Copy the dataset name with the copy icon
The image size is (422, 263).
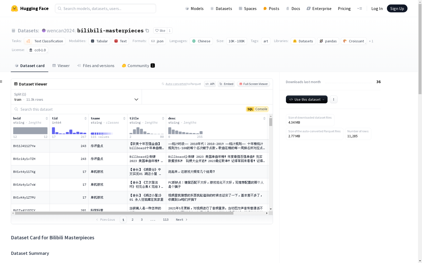coord(147,31)
